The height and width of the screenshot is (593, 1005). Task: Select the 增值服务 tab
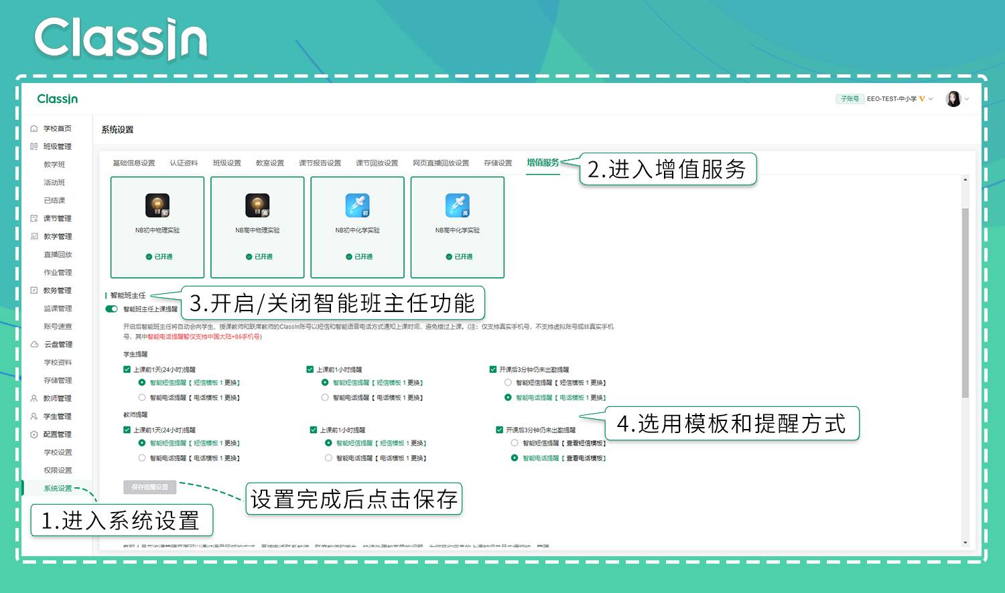[543, 163]
